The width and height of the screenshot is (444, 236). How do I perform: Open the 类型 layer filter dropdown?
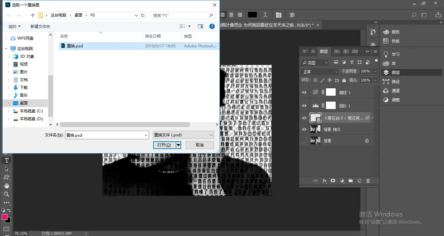tap(315, 63)
